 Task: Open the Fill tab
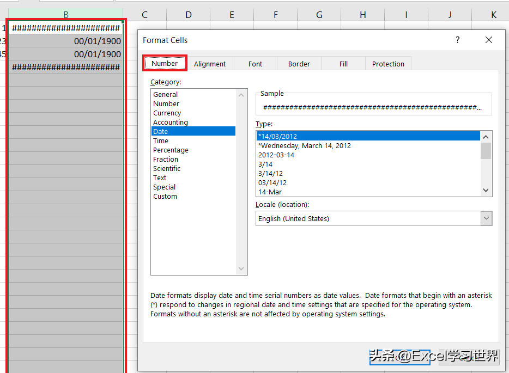point(343,64)
